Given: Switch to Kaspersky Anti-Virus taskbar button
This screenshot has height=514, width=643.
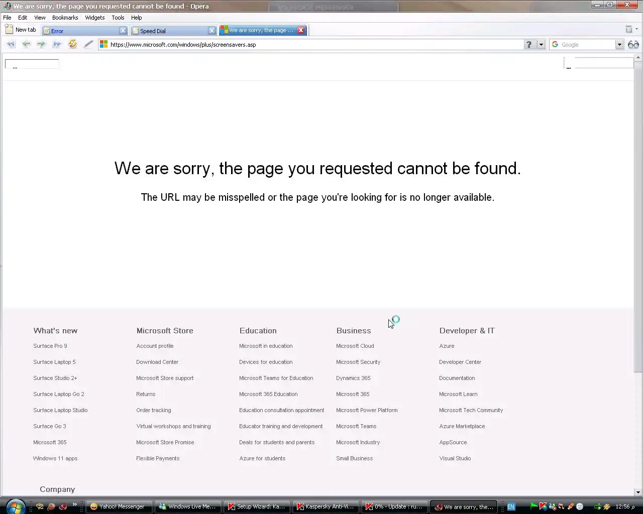Looking at the screenshot, I should (326, 506).
